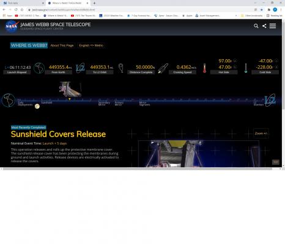Open a new browser tab with the plus button
The image size is (285, 244).
[94, 3]
